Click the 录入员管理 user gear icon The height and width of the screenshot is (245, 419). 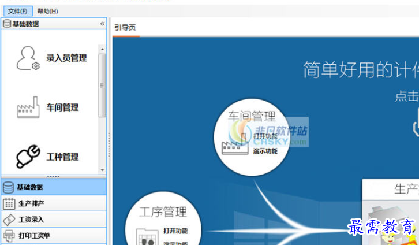(x=28, y=58)
